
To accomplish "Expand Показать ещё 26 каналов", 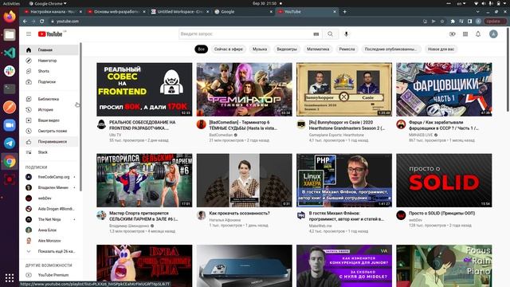I will coord(49,251).
